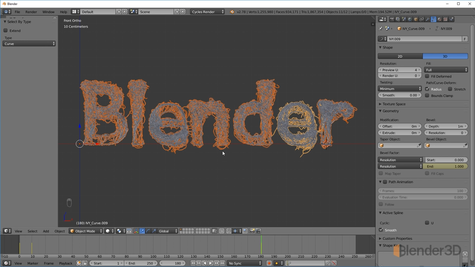The image size is (475, 267).
Task: Adjust the Bevel Factor End slider
Action: click(446, 167)
